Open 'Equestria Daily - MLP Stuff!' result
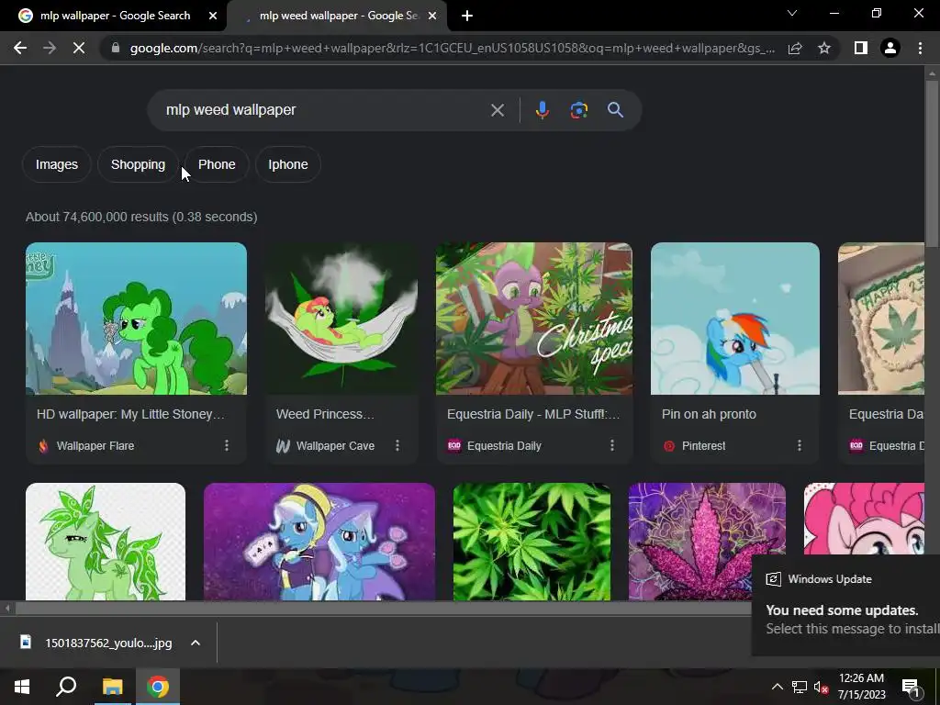Image resolution: width=940 pixels, height=705 pixels. tap(533, 414)
